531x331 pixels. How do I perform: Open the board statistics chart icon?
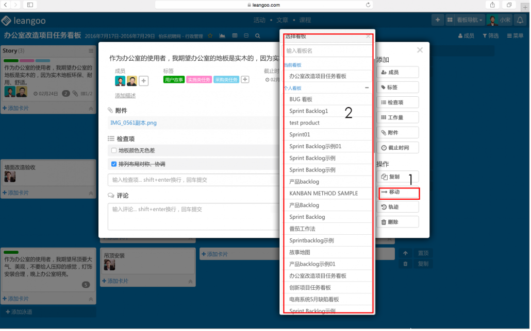222,36
